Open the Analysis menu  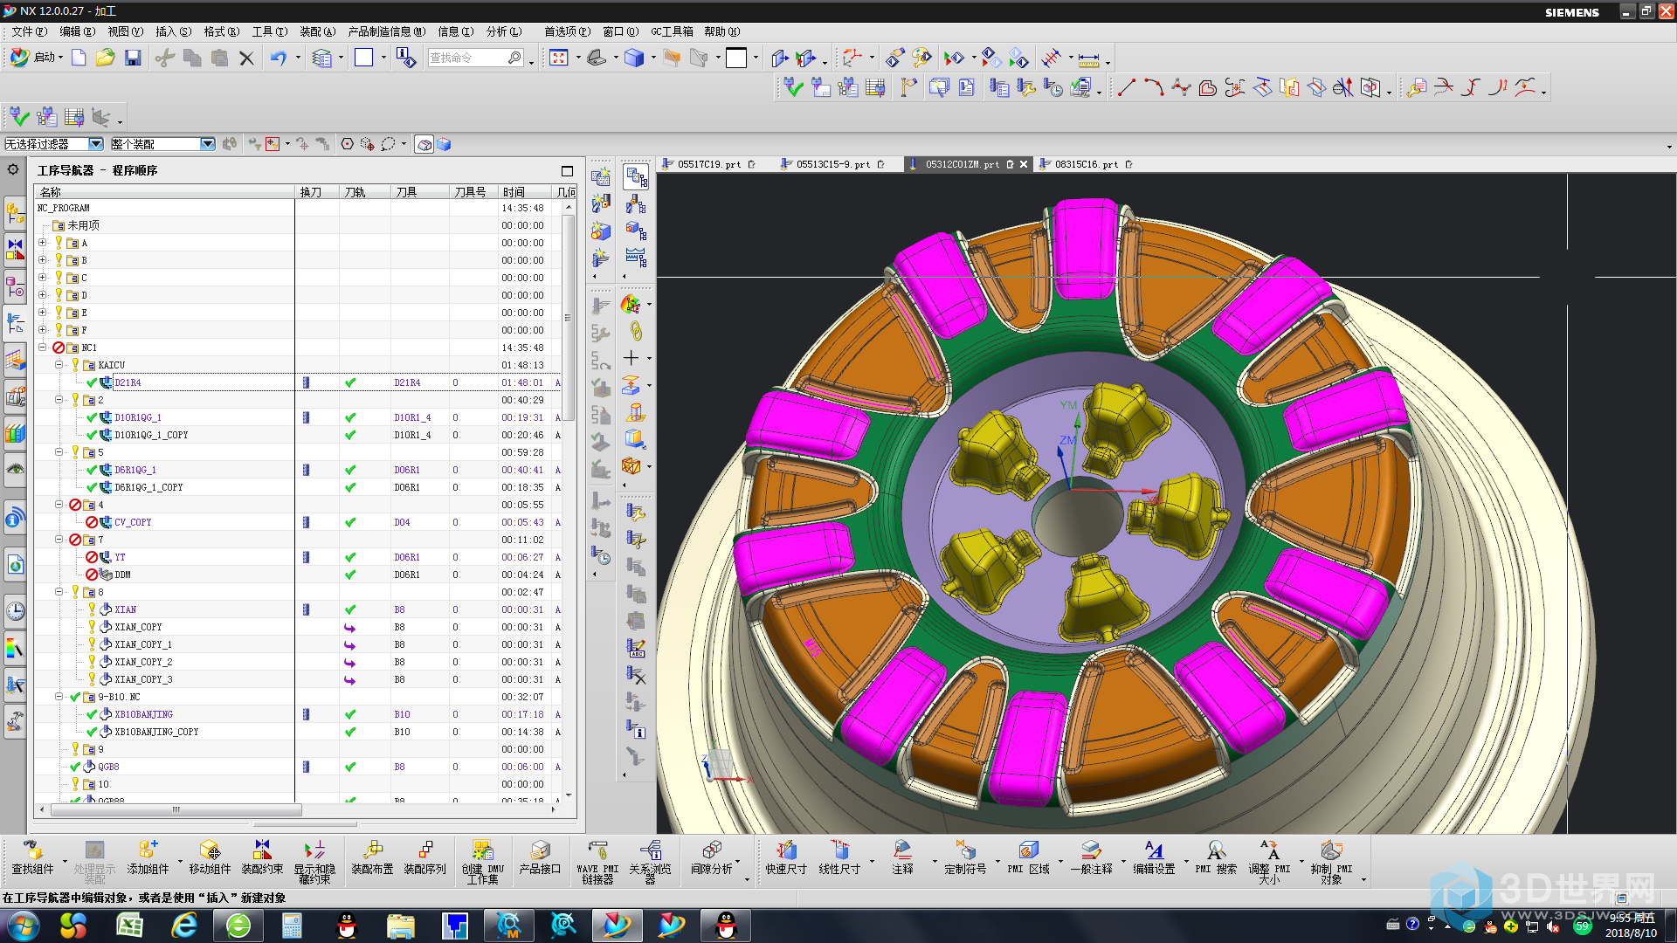[x=504, y=31]
